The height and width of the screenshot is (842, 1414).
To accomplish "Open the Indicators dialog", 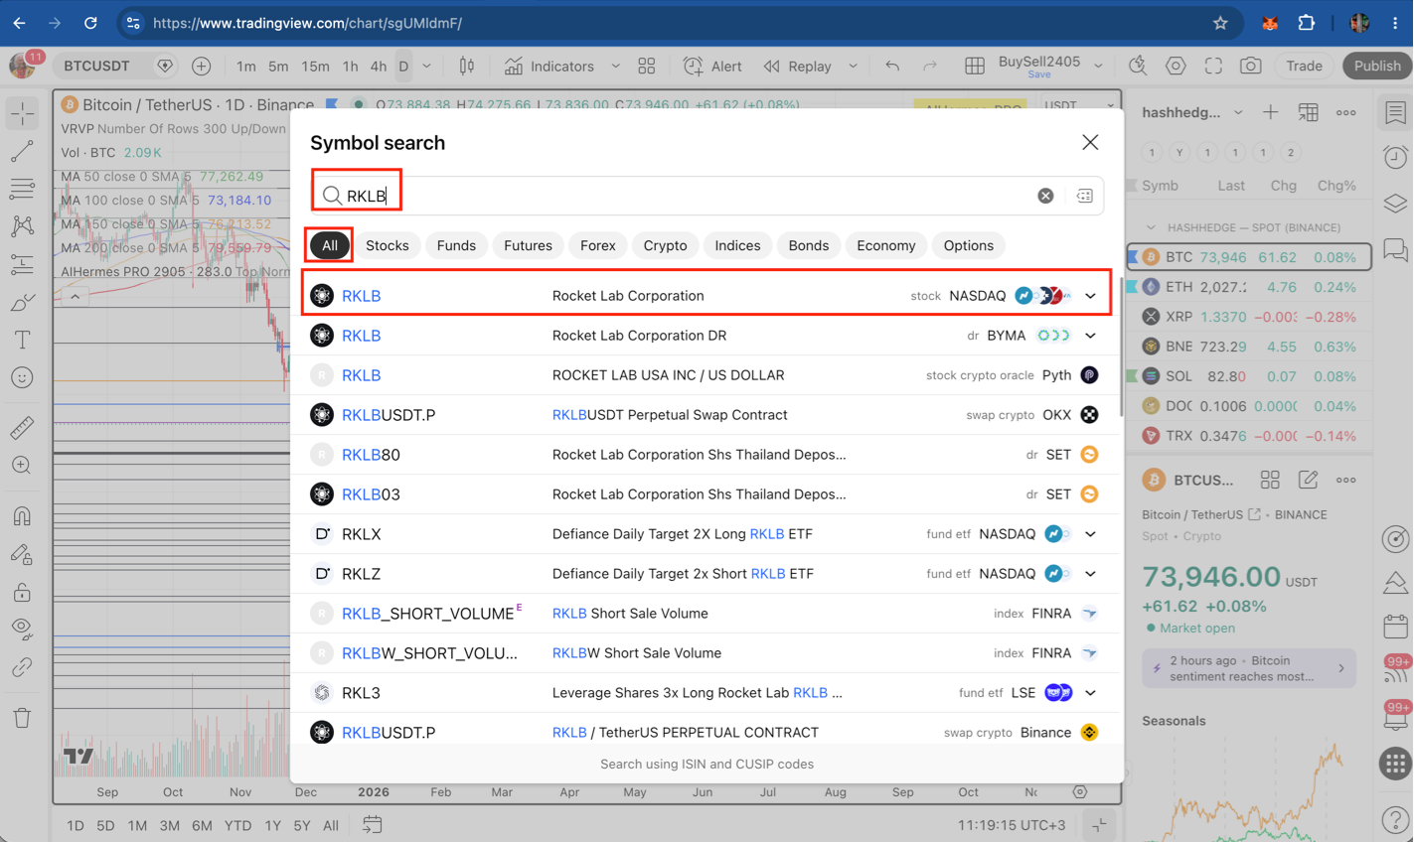I will point(550,67).
